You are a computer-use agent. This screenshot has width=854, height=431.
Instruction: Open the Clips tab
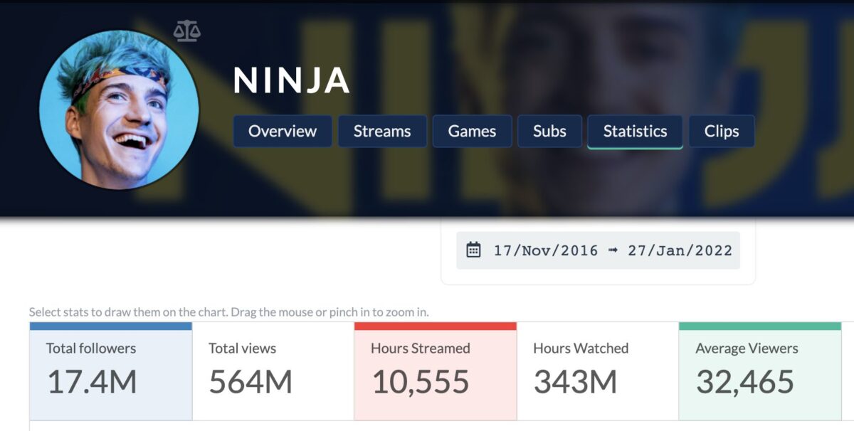(x=721, y=132)
